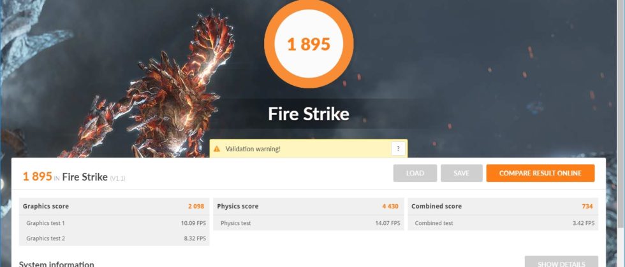Screen dimensions: 625x267
Task: Click the 1 895 score in result header
Action: pyautogui.click(x=38, y=177)
